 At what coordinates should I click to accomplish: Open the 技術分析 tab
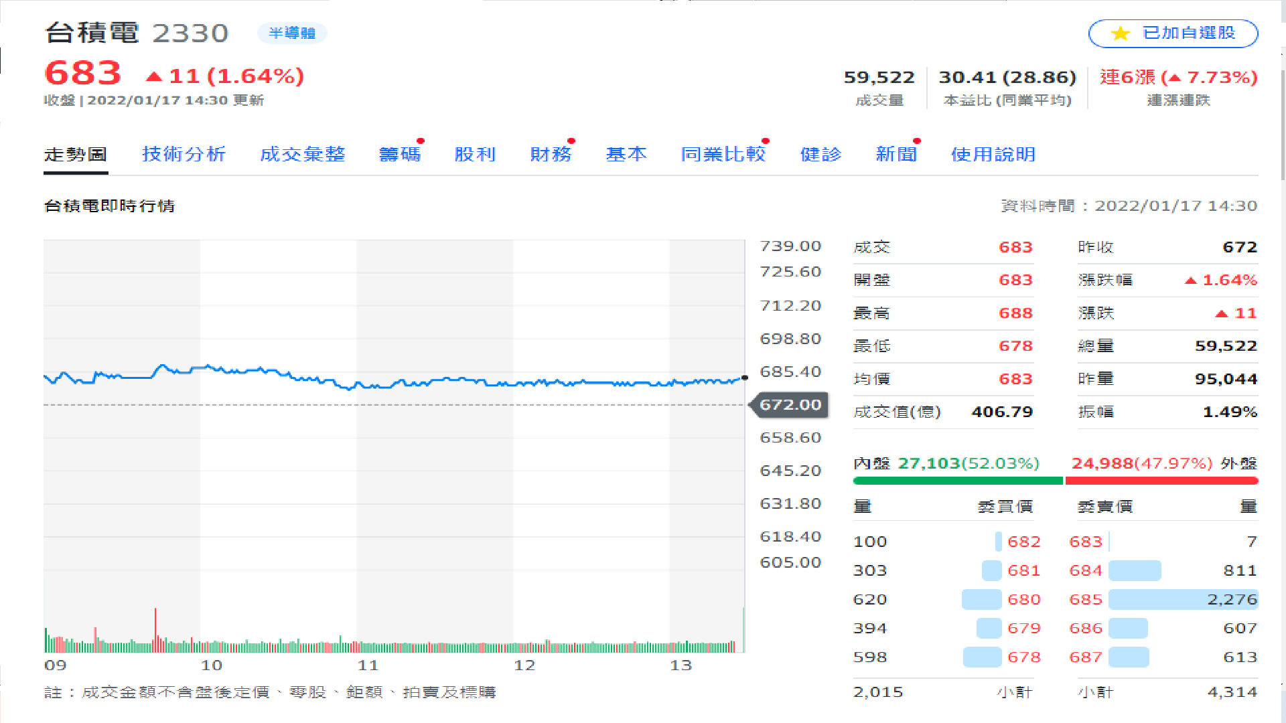point(184,154)
